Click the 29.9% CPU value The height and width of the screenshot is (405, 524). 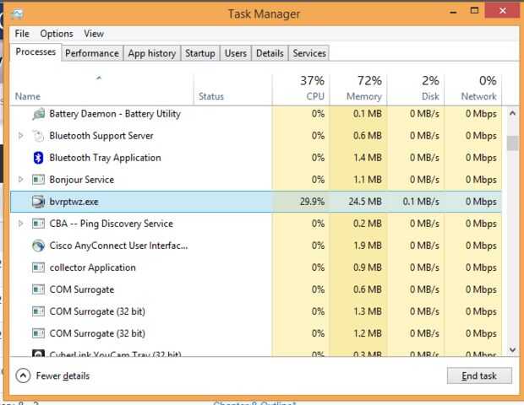(x=312, y=202)
